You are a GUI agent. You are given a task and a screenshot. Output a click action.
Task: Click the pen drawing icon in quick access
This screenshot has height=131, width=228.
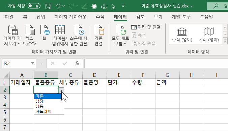pyautogui.click(x=84, y=6)
